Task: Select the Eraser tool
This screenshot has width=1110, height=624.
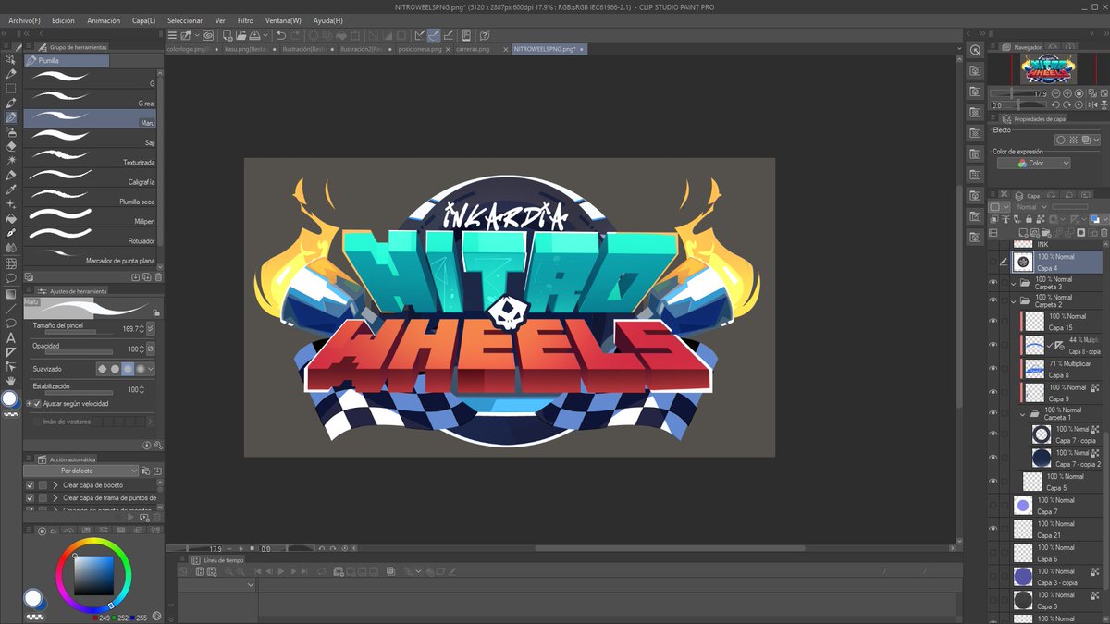Action: point(11,146)
